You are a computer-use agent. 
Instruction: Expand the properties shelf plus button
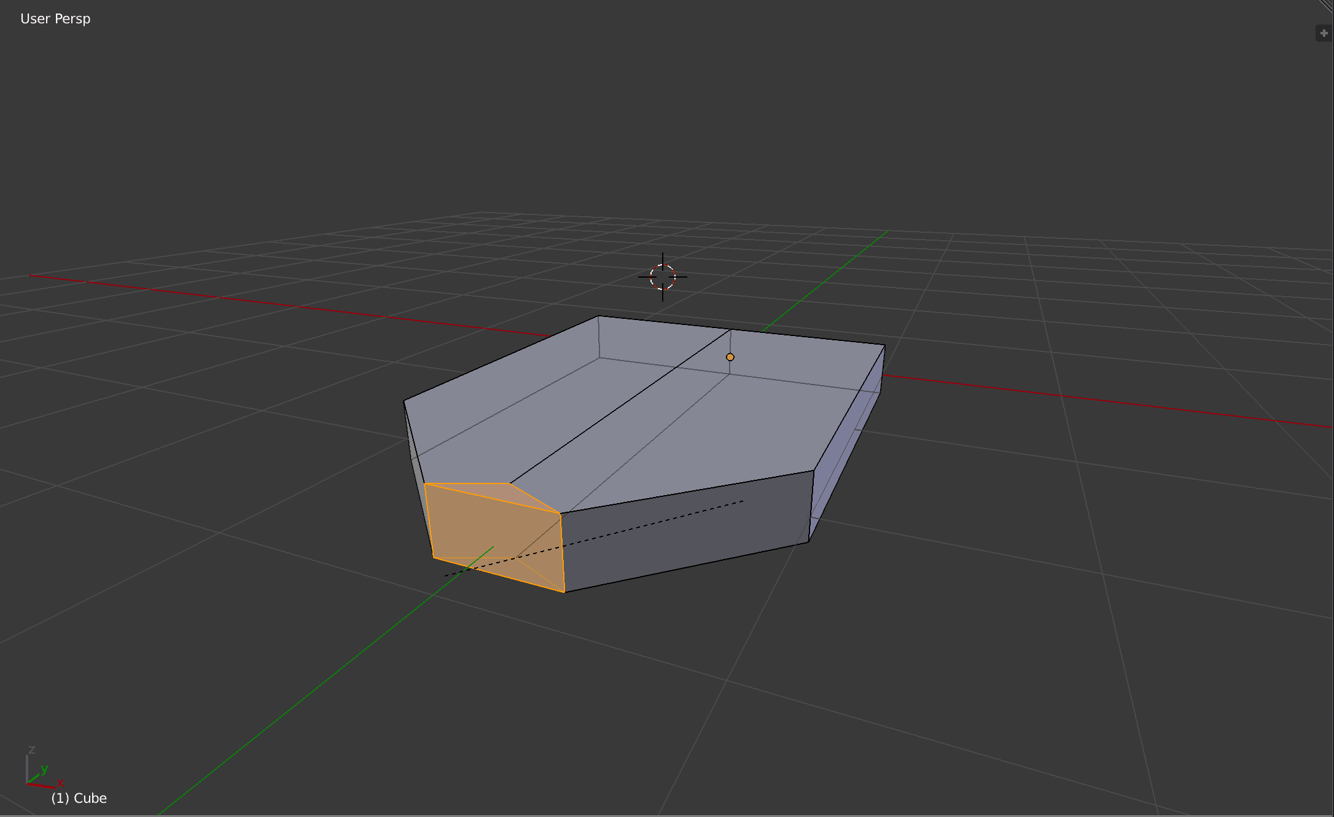(1324, 33)
